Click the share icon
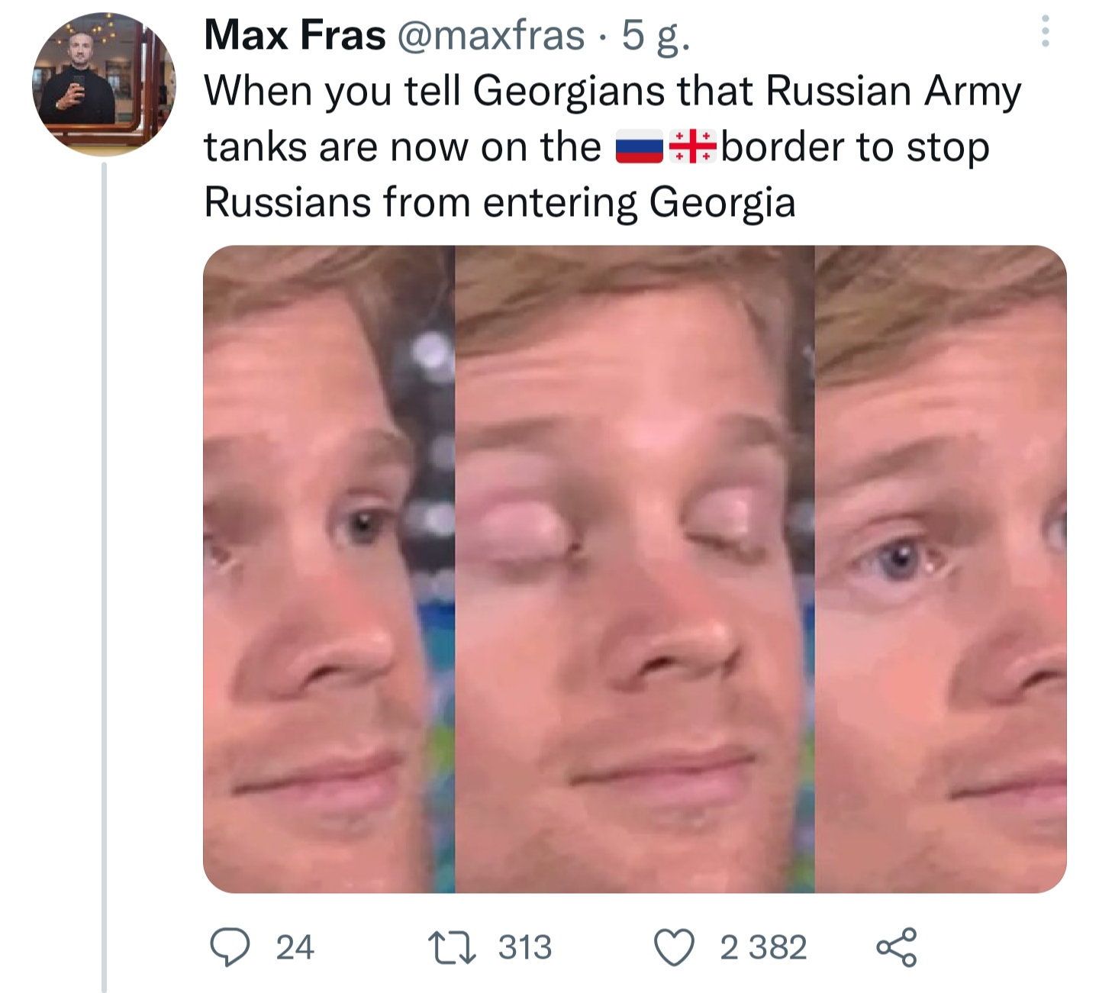The height and width of the screenshot is (993, 1099). coord(896,947)
